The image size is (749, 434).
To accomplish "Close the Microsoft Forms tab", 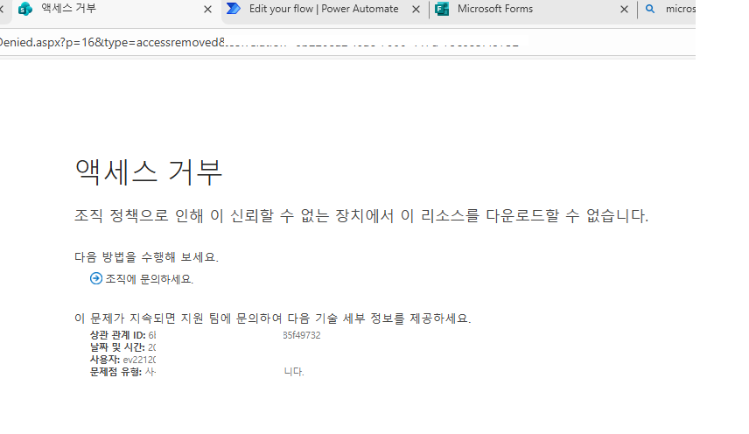I will [x=624, y=9].
